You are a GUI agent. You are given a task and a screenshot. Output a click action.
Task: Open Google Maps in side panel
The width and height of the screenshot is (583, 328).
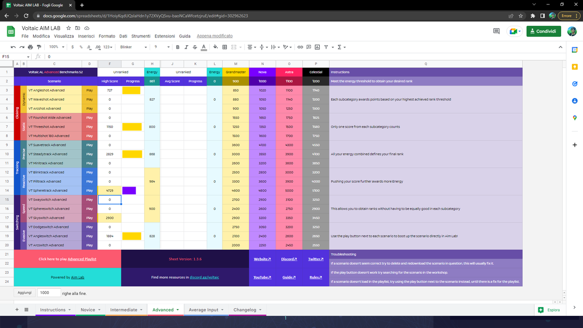click(574, 118)
